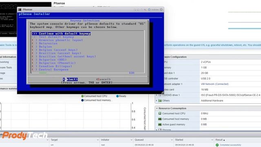Sort tasks by the Result column

(x=220, y=140)
